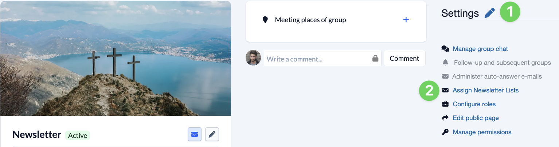Viewport: 559px width, 147px height.
Task: Open Manage group chat link
Action: pyautogui.click(x=480, y=49)
